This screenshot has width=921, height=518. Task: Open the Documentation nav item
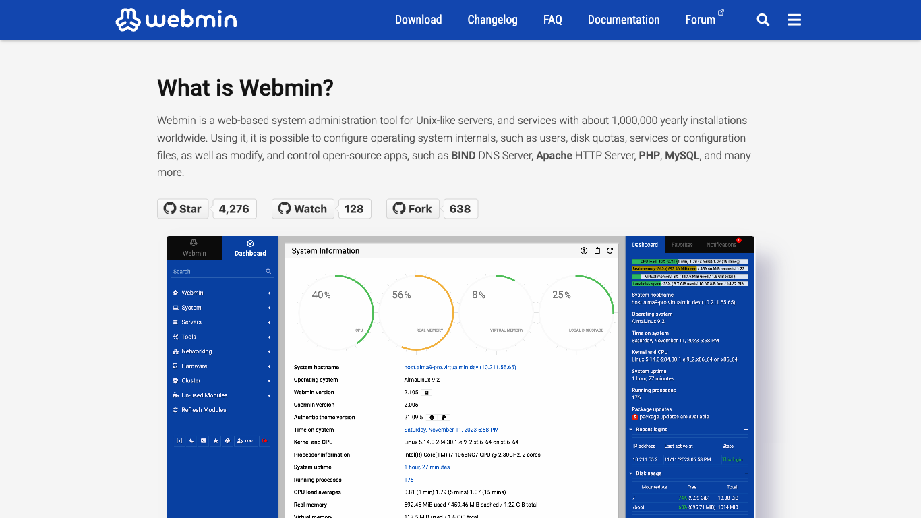[x=624, y=20]
